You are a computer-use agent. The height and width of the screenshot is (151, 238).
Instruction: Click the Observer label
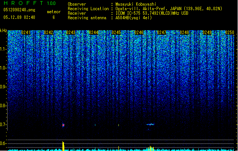[77, 4]
